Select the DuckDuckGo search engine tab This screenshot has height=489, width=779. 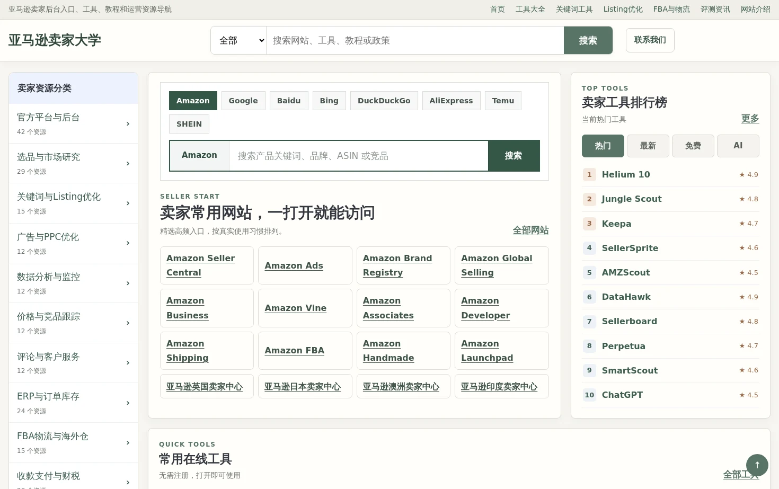coord(384,101)
